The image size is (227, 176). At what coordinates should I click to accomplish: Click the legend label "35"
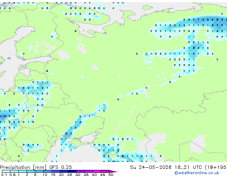[x=86, y=175]
